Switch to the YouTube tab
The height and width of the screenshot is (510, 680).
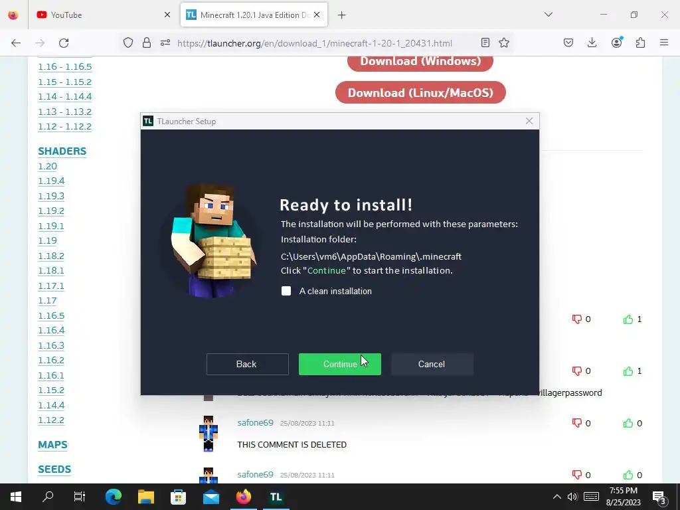[98, 15]
